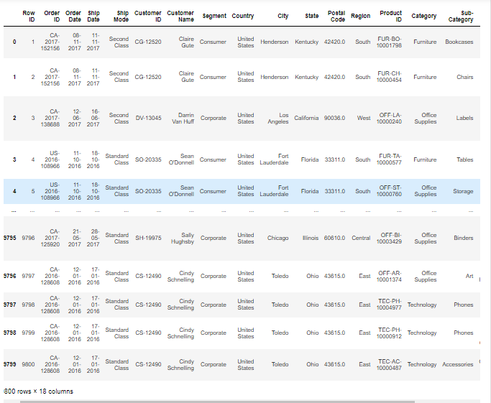Click the 'Chairs' sub-category cell
Screen dimensions: 491x403
(x=464, y=77)
